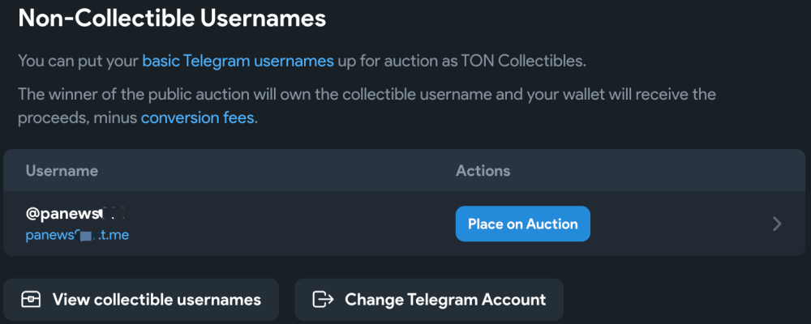811x324 pixels.
Task: Open the basic Telegram usernames link
Action: 238,61
